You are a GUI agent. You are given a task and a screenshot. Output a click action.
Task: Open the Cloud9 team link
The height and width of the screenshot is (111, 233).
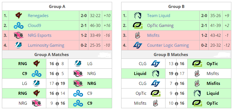[34, 26]
